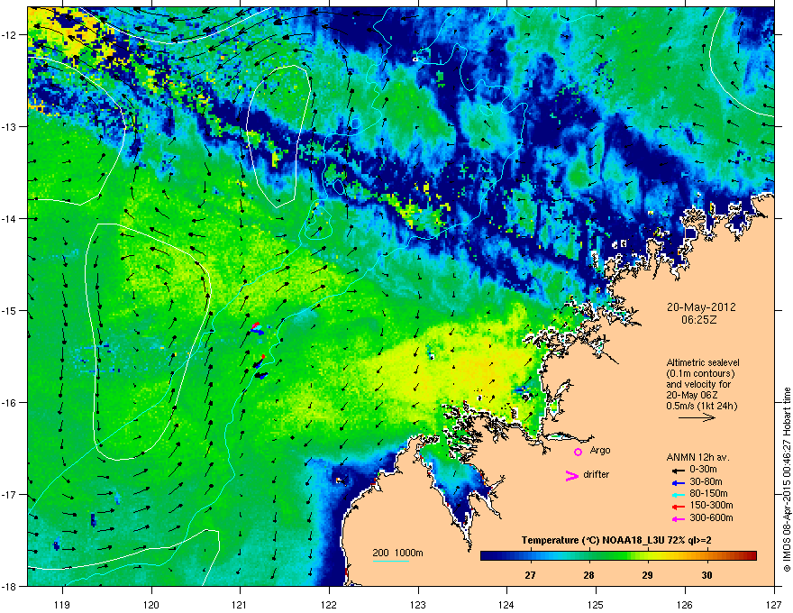The image size is (793, 613).
Task: Click the 200 1000m depth label
Action: (x=397, y=553)
